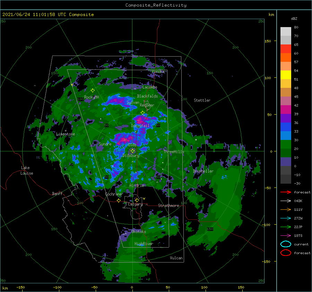
Task: Click the Stettler town label
Action: (202, 100)
